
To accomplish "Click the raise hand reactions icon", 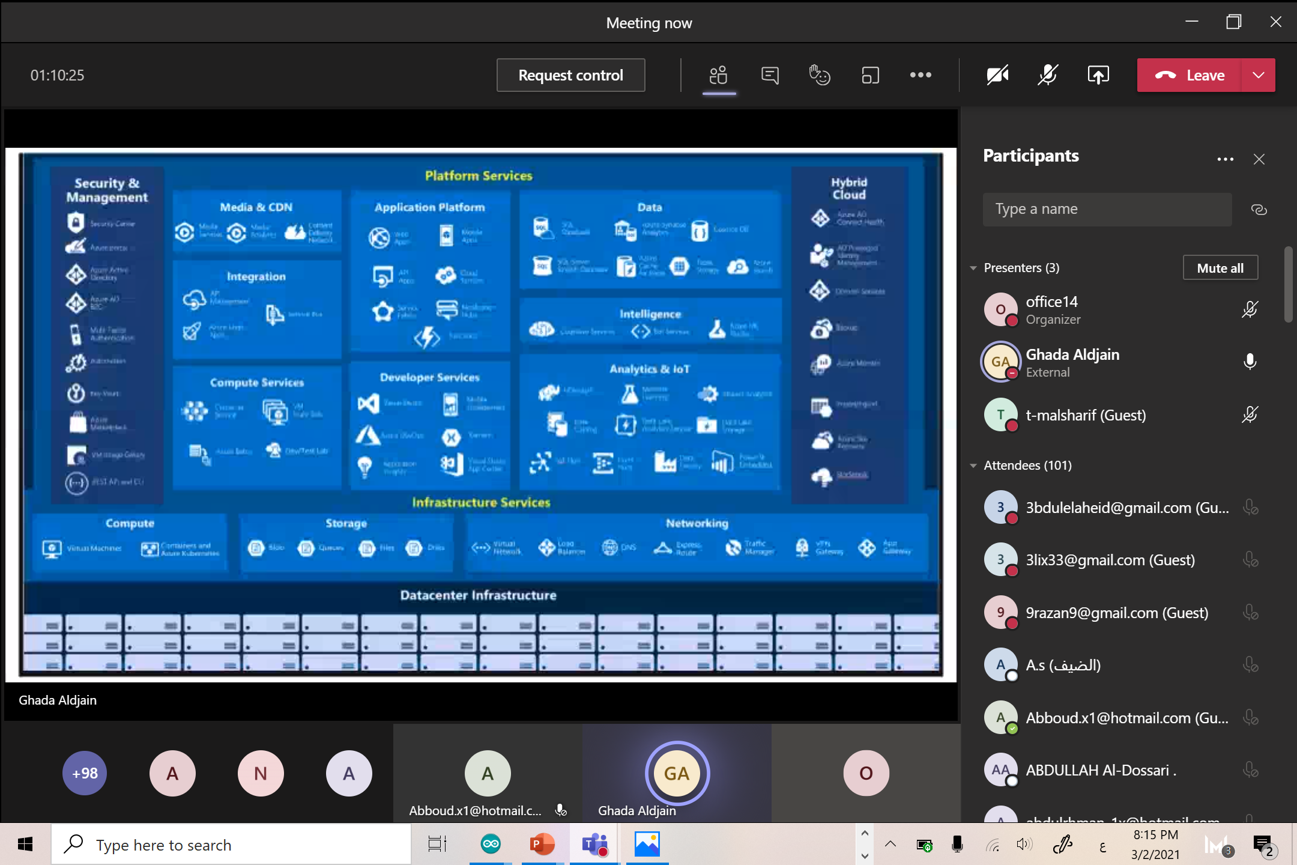I will point(820,75).
